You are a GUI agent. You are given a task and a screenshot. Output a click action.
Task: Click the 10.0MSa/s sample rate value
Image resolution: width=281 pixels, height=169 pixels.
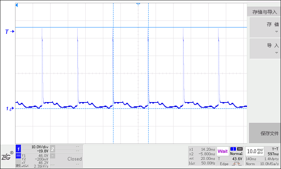269,164
